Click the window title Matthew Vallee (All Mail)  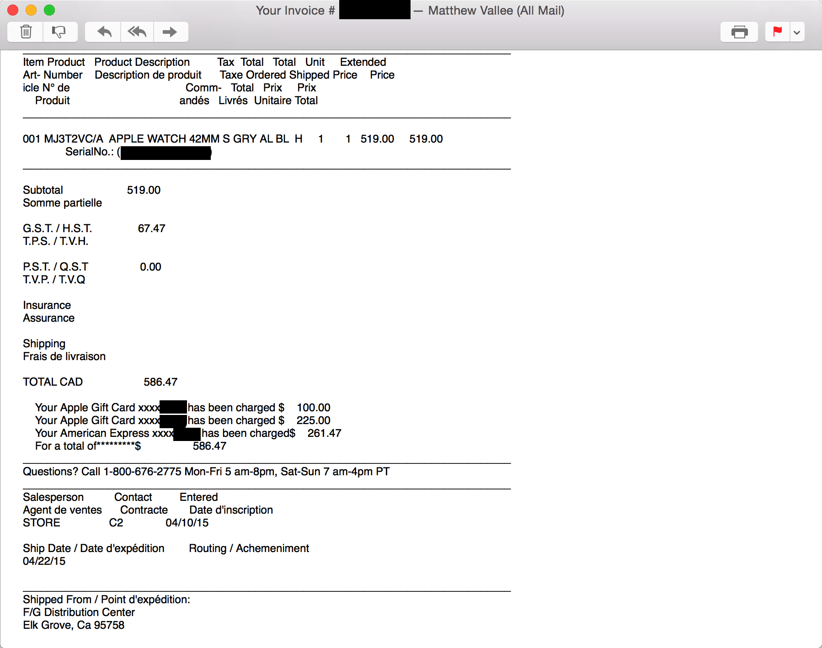(496, 11)
